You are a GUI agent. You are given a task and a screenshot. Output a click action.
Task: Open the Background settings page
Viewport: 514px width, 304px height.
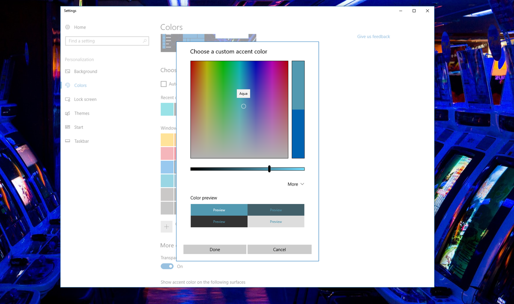point(84,71)
